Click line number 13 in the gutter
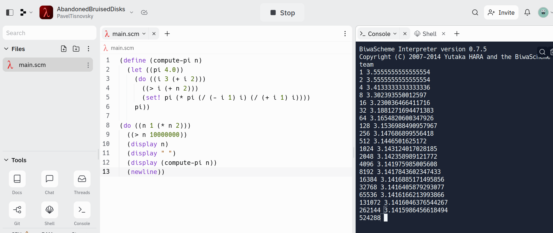The width and height of the screenshot is (553, 233). [x=106, y=171]
